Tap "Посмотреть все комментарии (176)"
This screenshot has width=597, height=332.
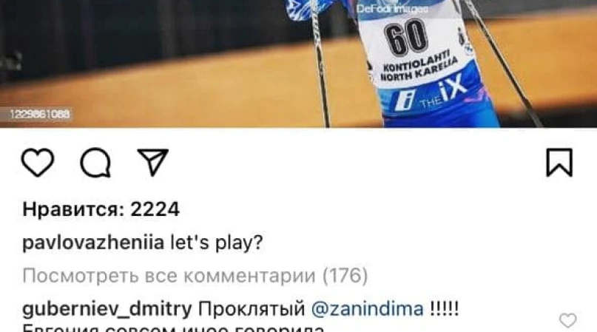[x=195, y=275]
